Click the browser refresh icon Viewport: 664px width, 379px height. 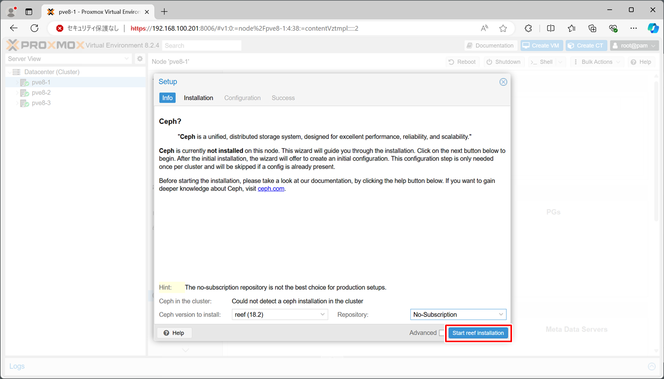coord(35,29)
